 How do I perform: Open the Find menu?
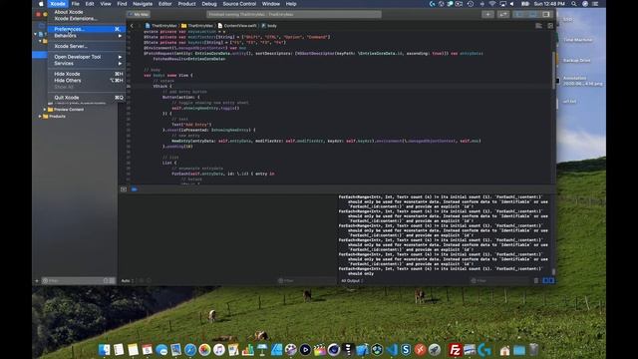(122, 4)
